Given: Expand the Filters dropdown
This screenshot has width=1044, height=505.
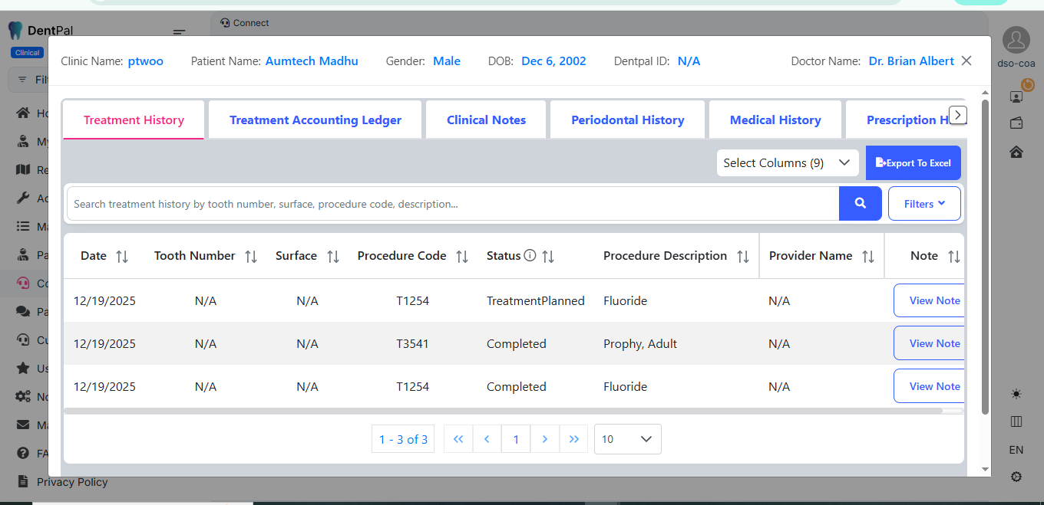Looking at the screenshot, I should [924, 204].
